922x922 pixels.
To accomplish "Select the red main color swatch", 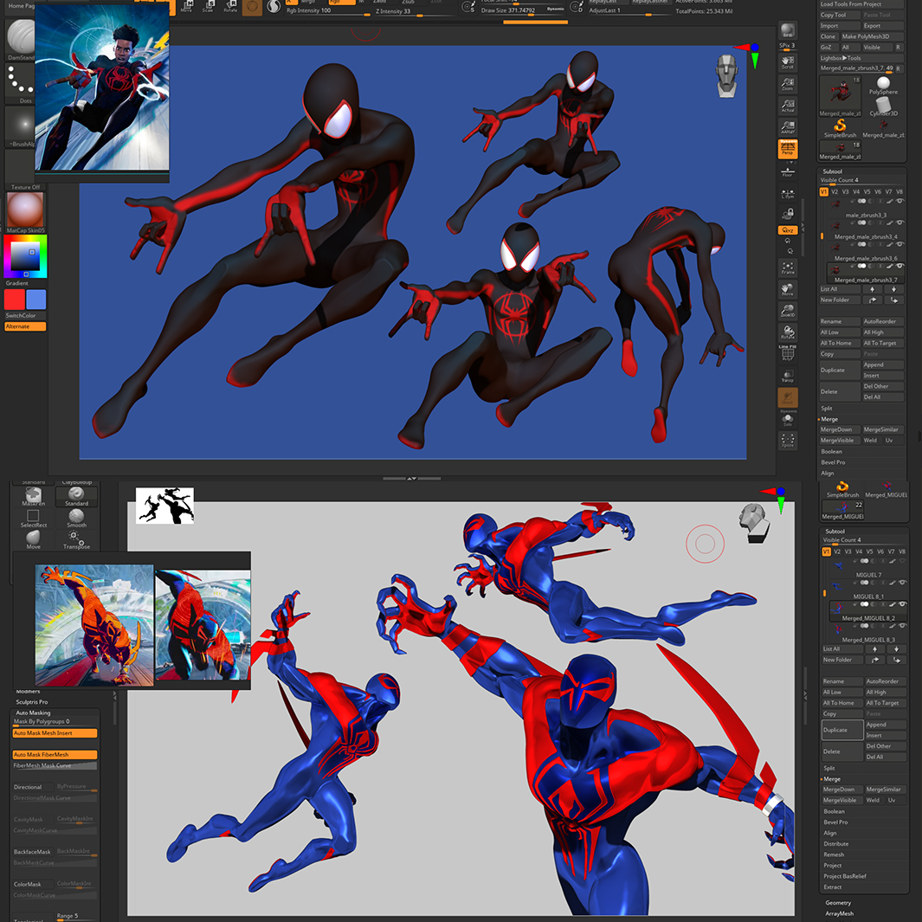I will click(15, 300).
